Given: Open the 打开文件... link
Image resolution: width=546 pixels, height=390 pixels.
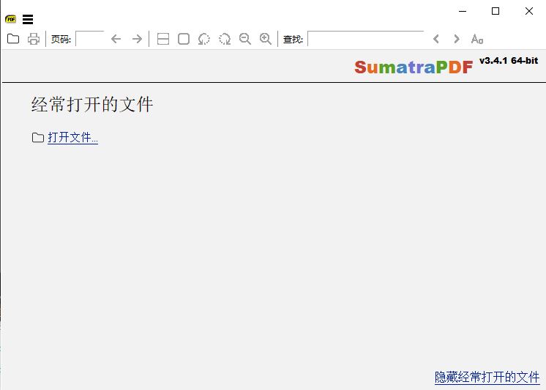Looking at the screenshot, I should coord(72,137).
